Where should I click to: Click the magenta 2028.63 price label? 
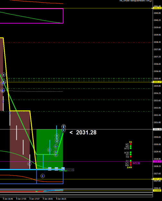[x=157, y=161]
